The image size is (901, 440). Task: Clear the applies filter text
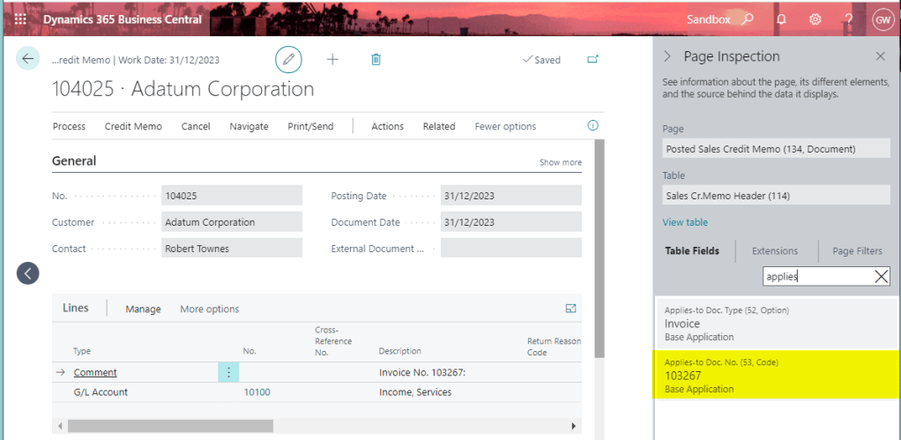(881, 276)
